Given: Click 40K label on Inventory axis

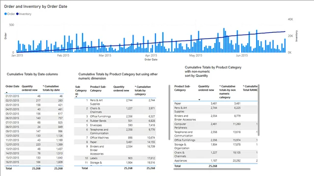Looking at the screenshot, I should pos(290,20).
